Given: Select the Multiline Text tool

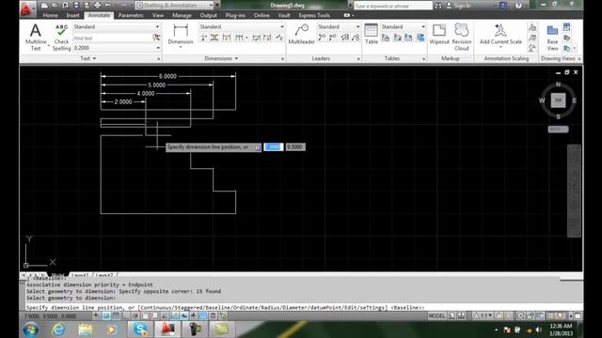Looking at the screenshot, I should [36, 37].
